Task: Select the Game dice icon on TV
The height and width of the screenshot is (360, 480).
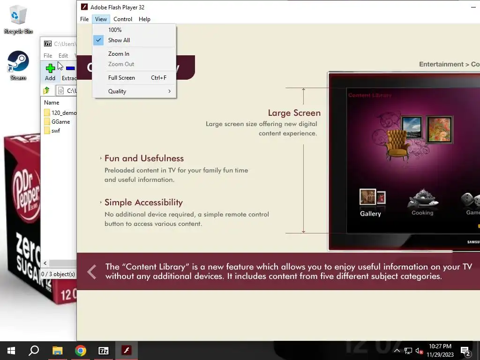Action: (471, 203)
